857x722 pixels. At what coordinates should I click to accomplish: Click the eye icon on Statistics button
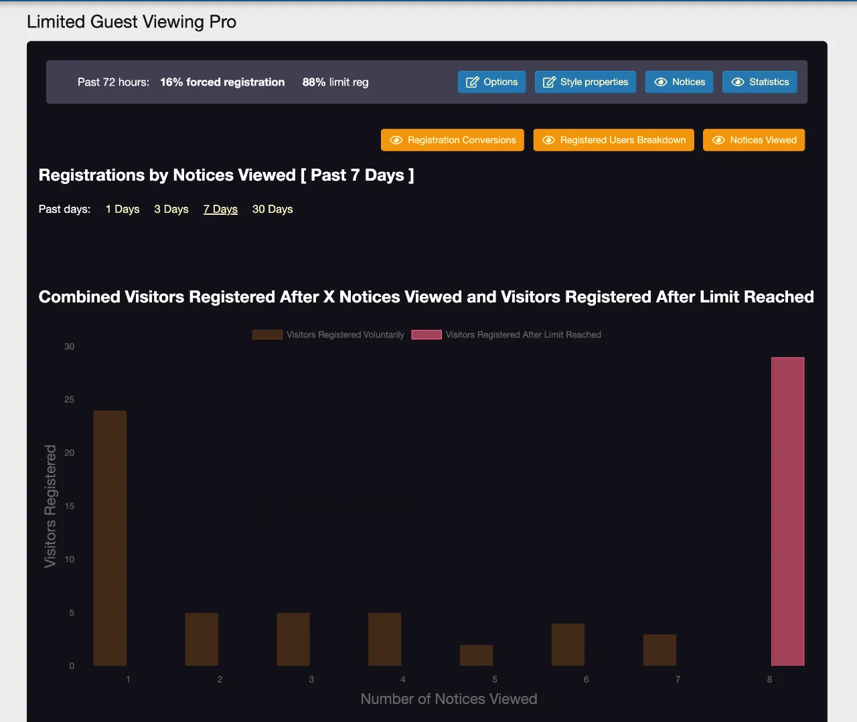click(738, 82)
